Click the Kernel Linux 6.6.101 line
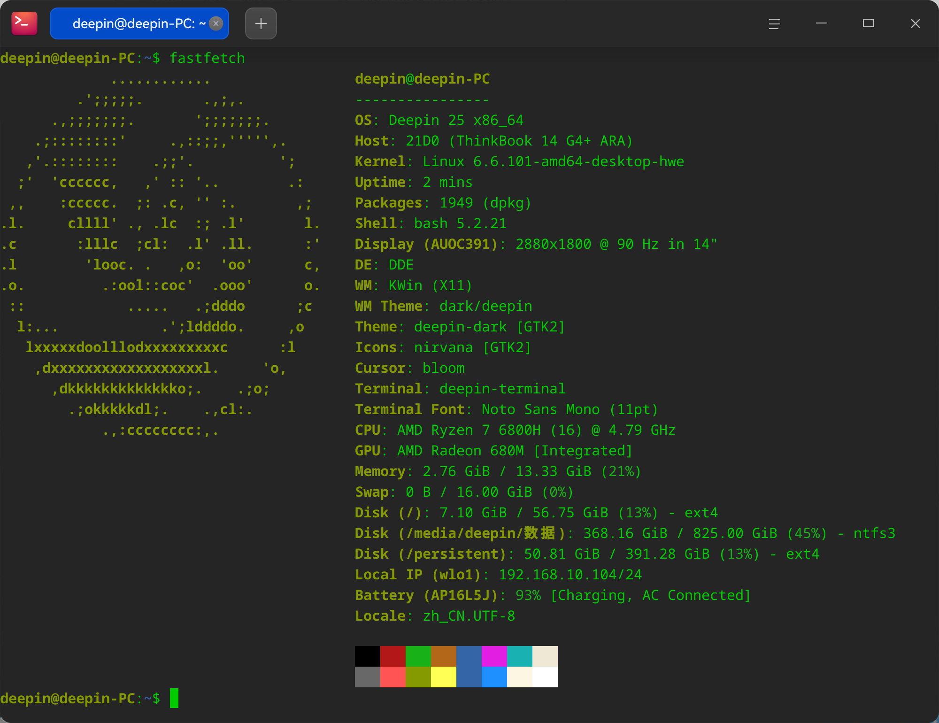This screenshot has width=939, height=723. (x=519, y=162)
